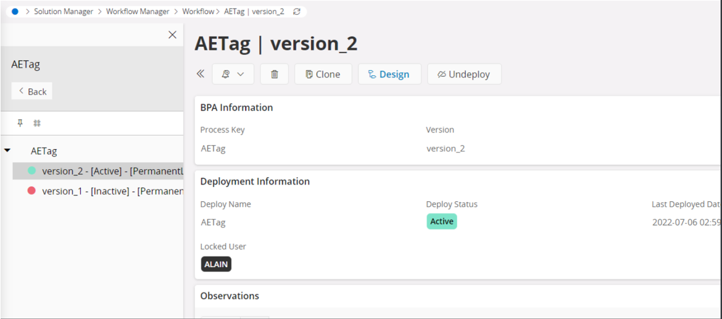Click the grid icon beside the pin
This screenshot has width=722, height=319.
[37, 123]
